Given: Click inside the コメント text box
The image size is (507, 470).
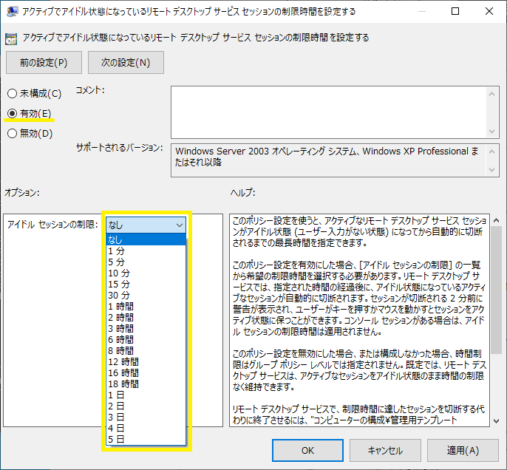Looking at the screenshot, I should [328, 112].
